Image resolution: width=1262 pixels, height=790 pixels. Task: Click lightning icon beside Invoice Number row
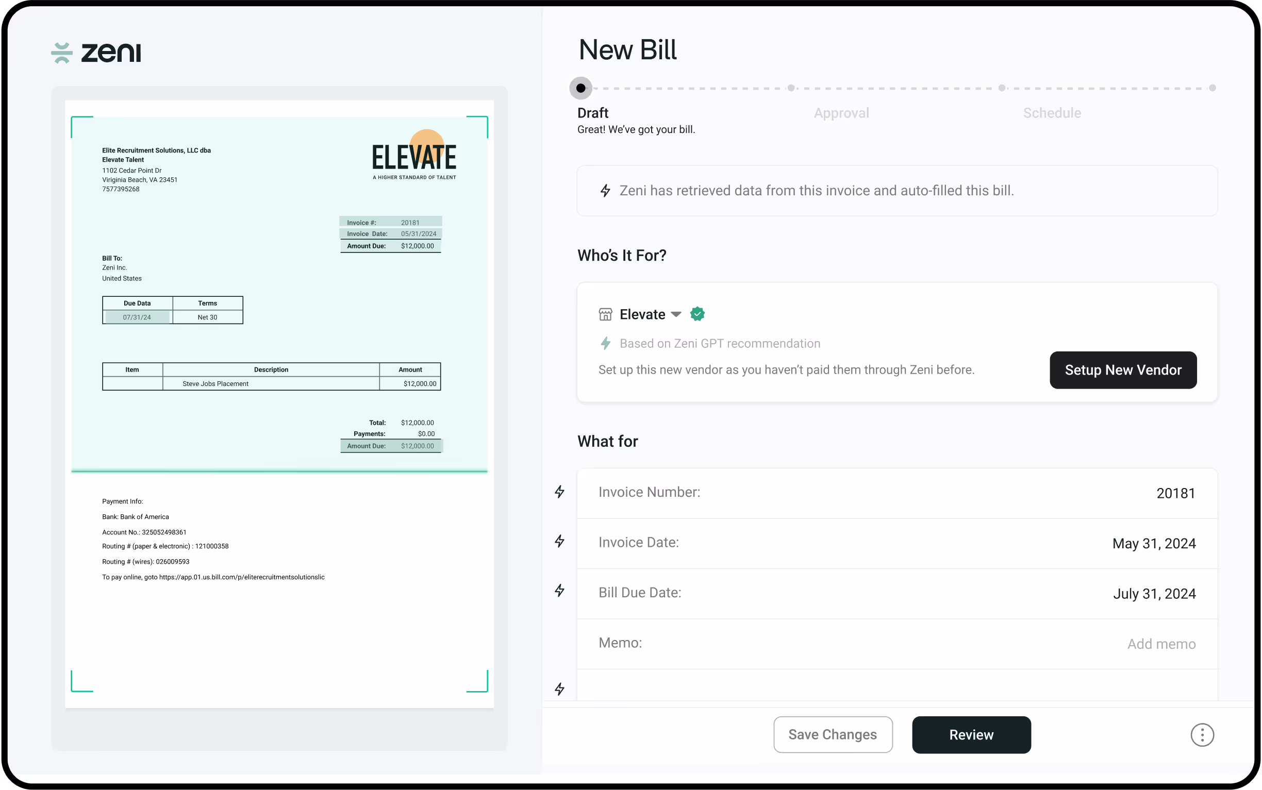point(560,492)
